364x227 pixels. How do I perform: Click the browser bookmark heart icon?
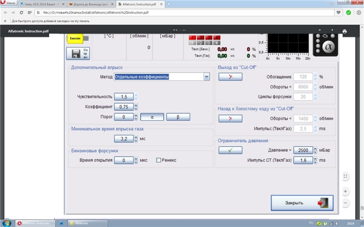pos(339,12)
